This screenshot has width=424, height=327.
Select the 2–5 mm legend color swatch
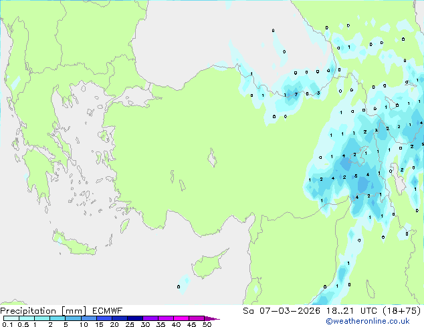click(58, 318)
